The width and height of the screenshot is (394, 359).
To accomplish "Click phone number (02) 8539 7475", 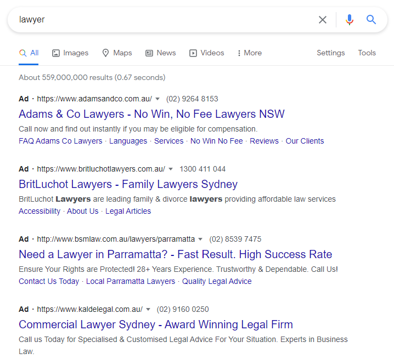I will [x=235, y=240].
